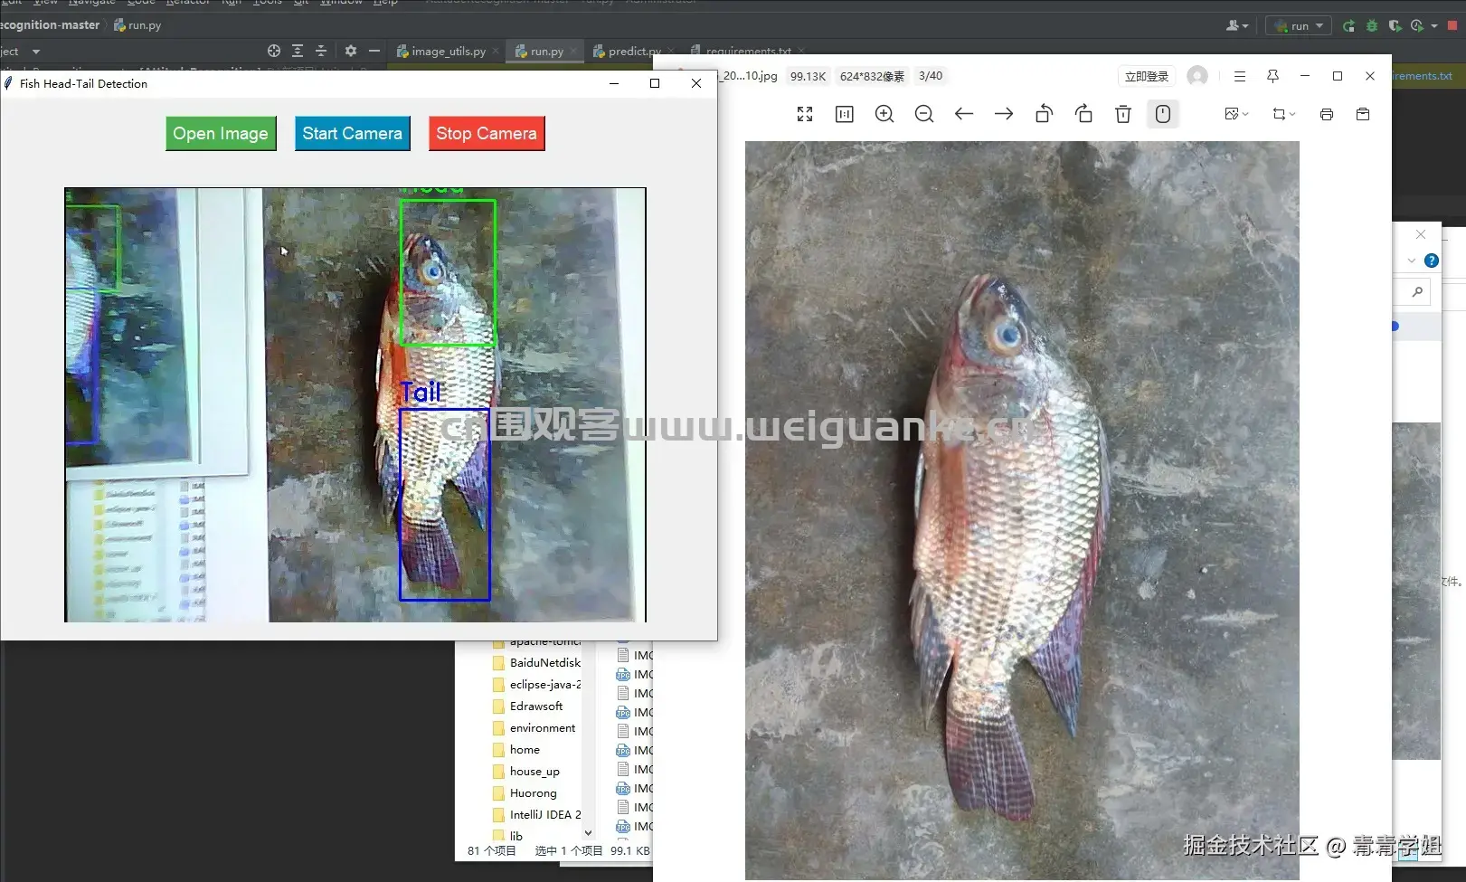Open the Window menu in PyCharm
The width and height of the screenshot is (1466, 882).
[x=341, y=3]
